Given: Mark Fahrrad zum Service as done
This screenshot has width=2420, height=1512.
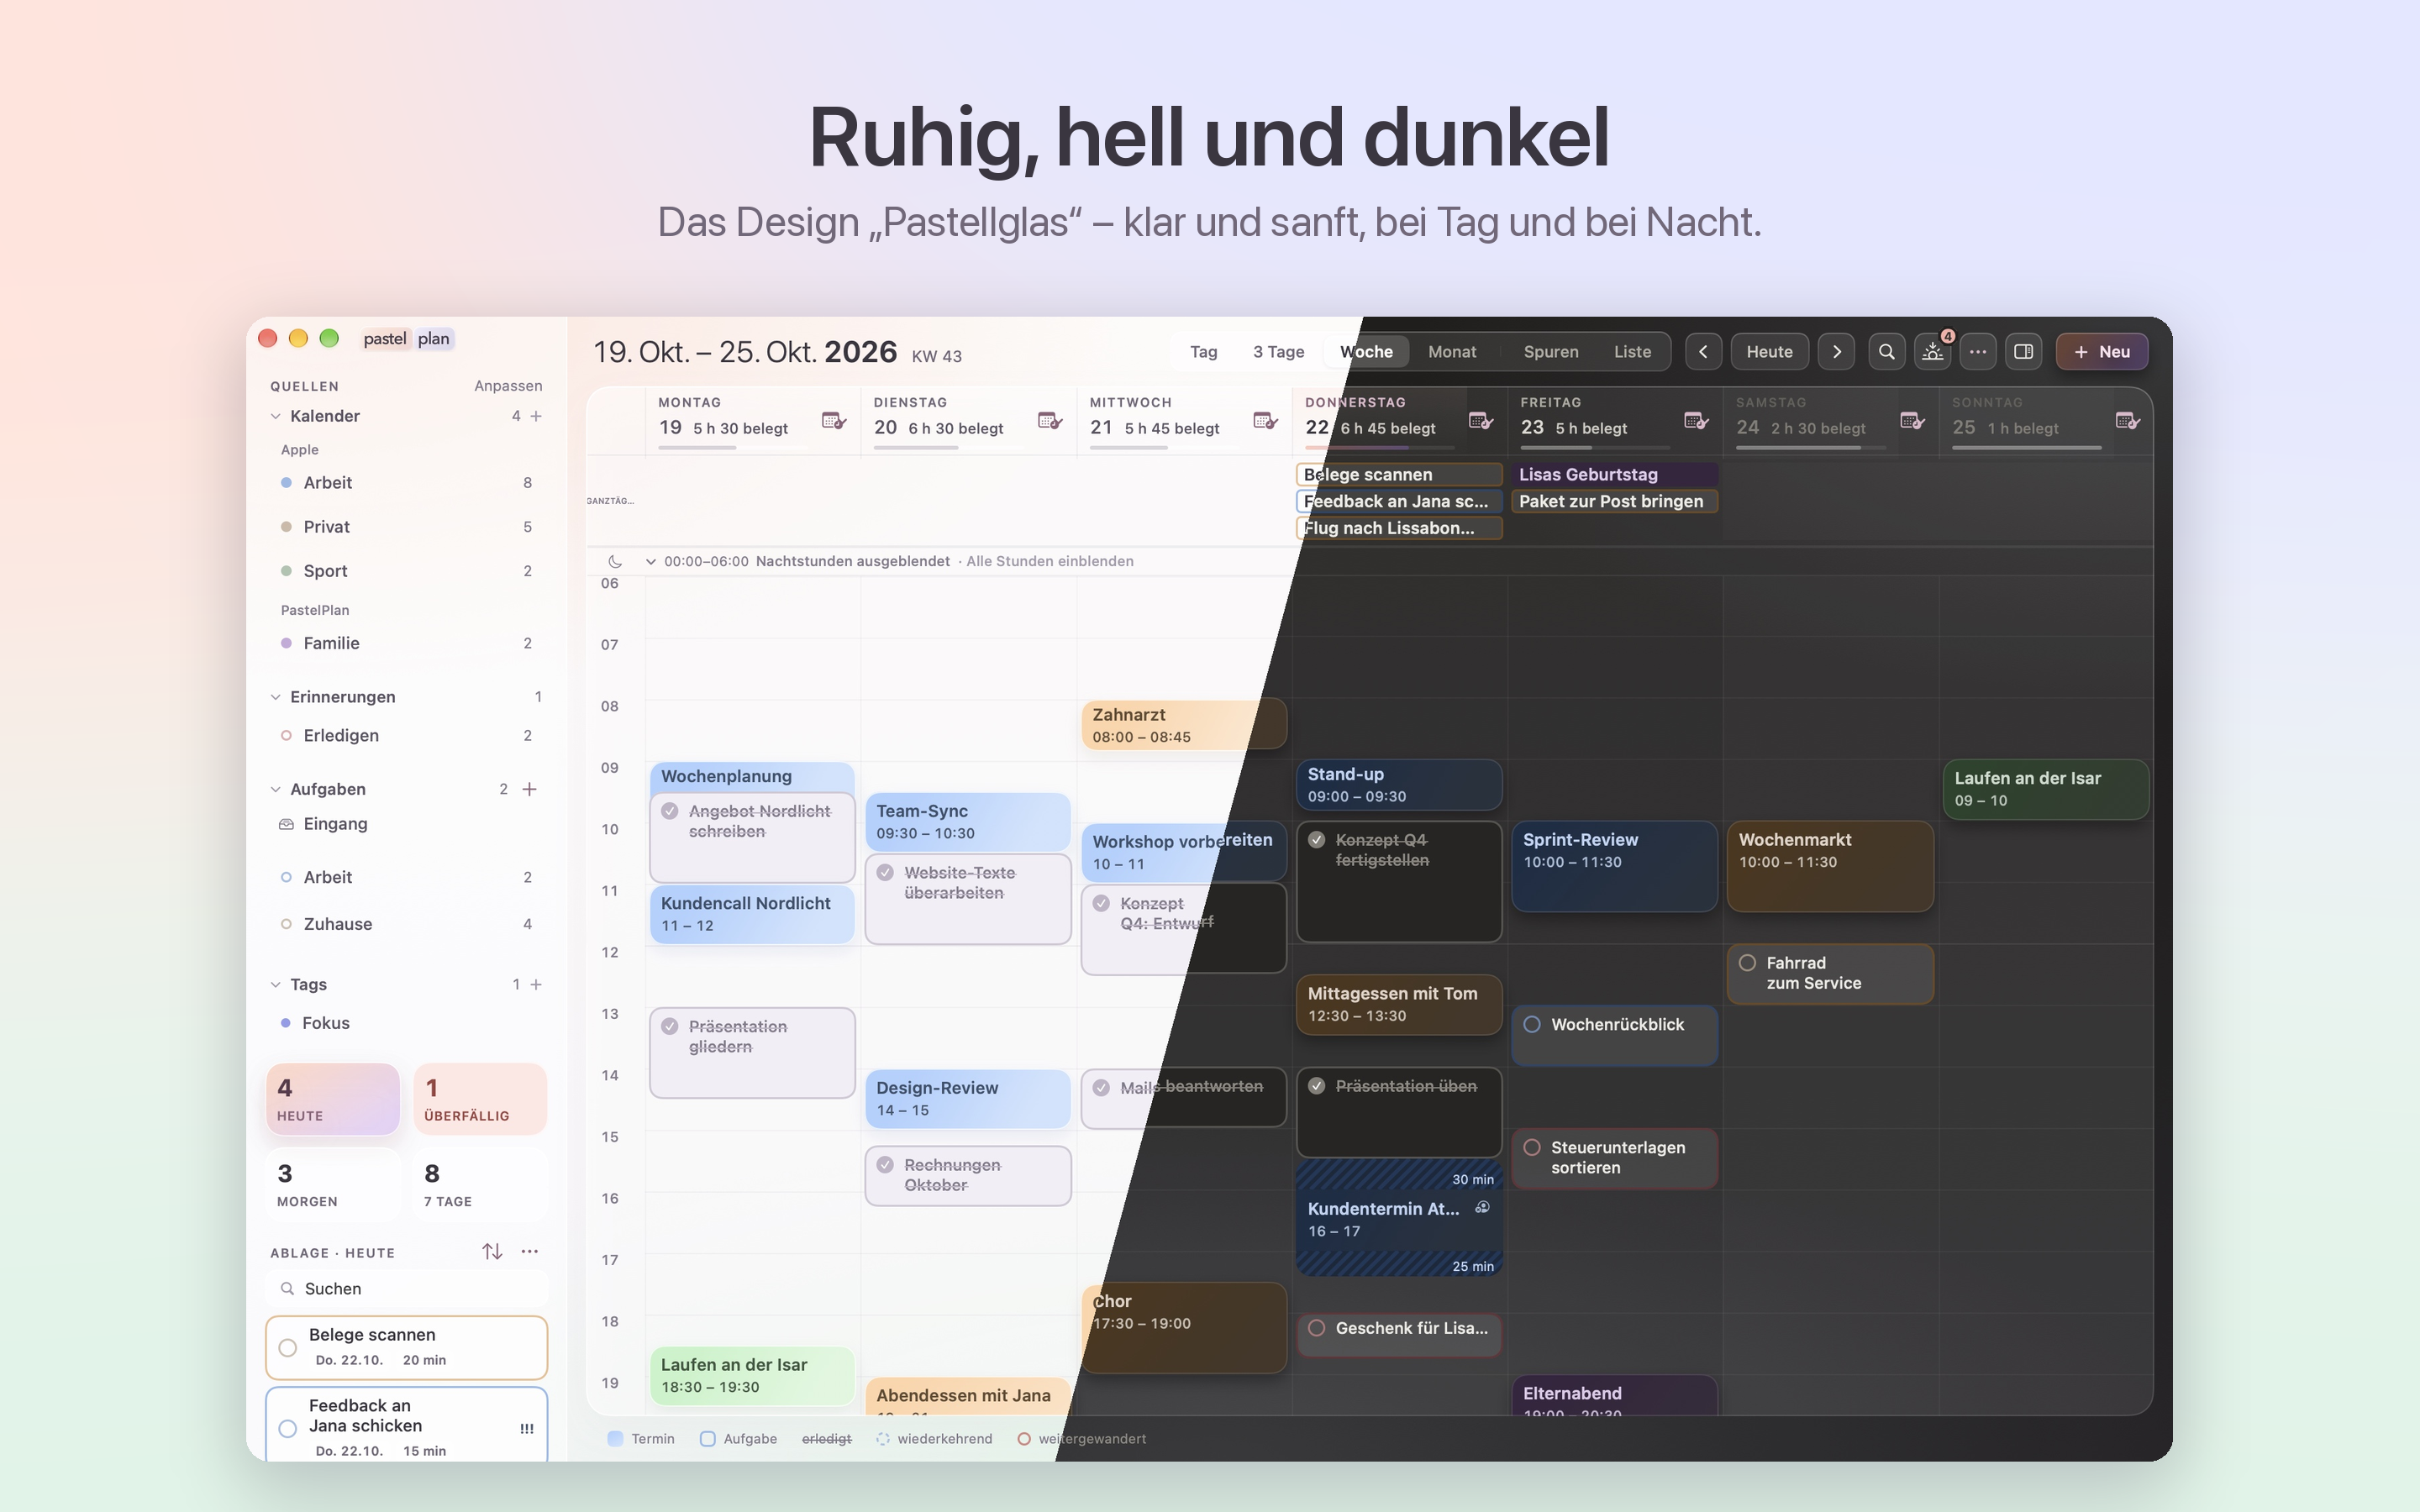Looking at the screenshot, I should tap(1747, 963).
